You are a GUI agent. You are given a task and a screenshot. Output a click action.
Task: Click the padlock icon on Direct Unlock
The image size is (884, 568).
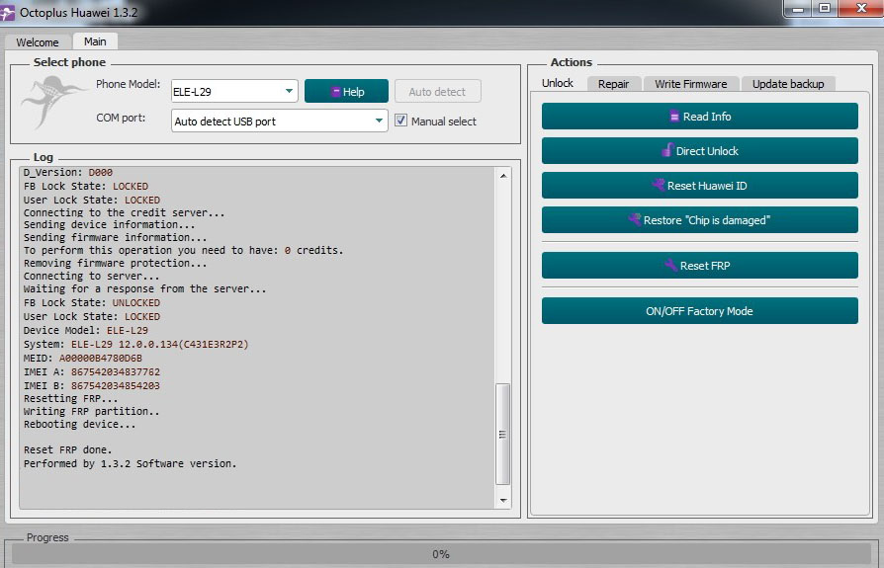pos(666,150)
